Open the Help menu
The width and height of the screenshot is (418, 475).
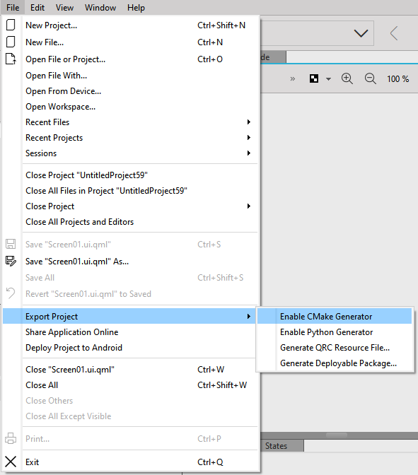pyautogui.click(x=136, y=8)
